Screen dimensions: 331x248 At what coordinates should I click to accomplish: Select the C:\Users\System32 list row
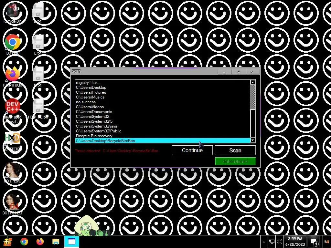click(x=163, y=116)
